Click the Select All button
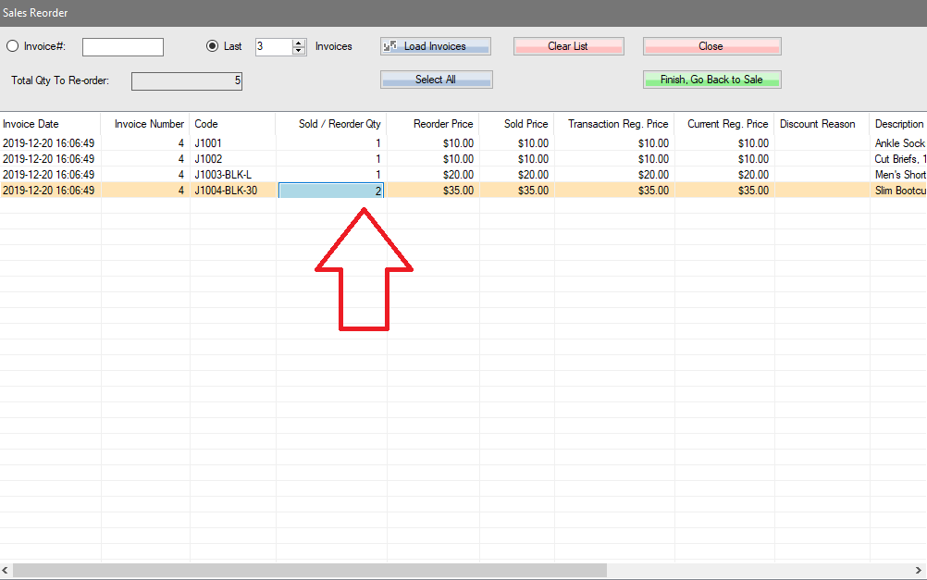The width and height of the screenshot is (927, 580). click(437, 80)
